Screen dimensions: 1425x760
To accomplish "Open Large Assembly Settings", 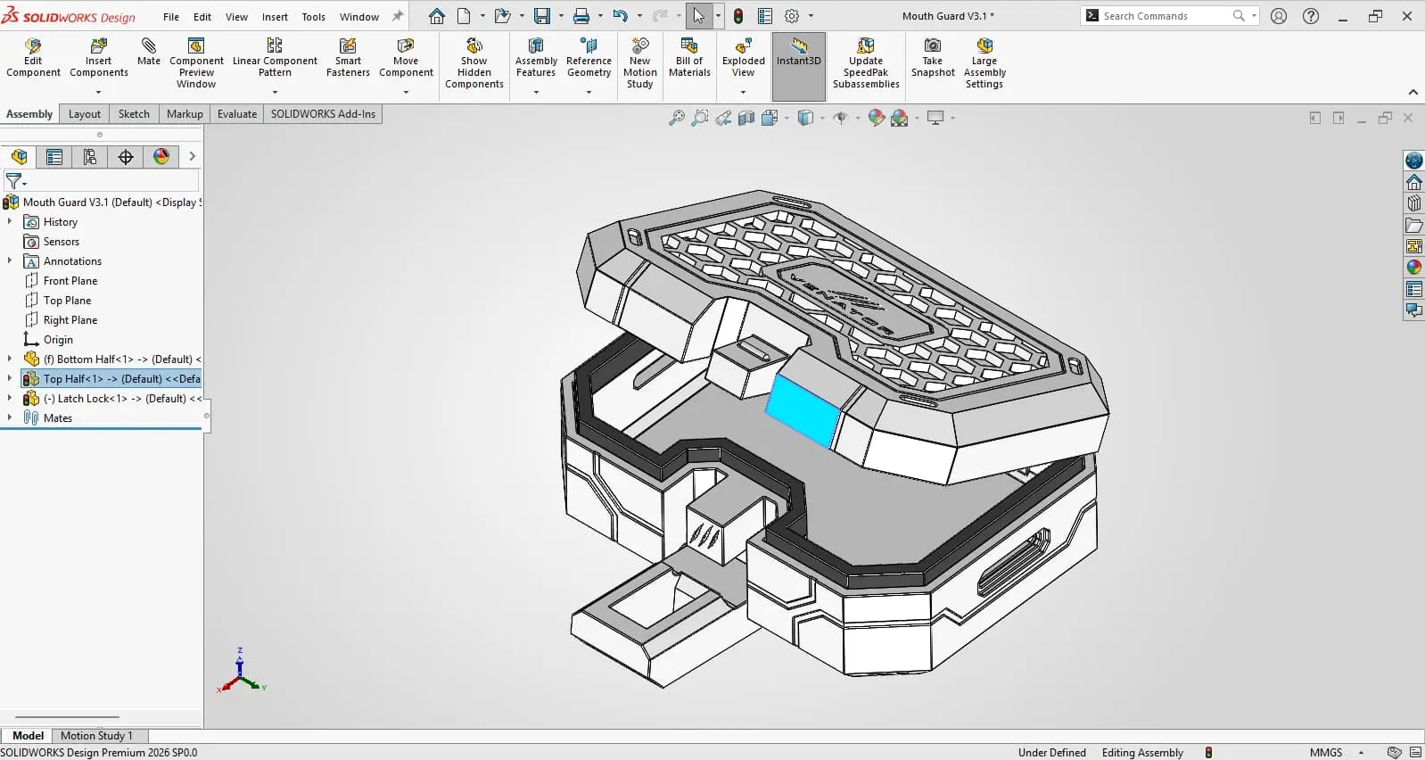I will [x=984, y=62].
